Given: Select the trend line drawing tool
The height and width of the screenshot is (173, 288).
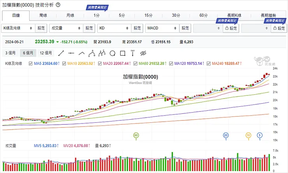Looking at the screenshot, I should [61, 53].
